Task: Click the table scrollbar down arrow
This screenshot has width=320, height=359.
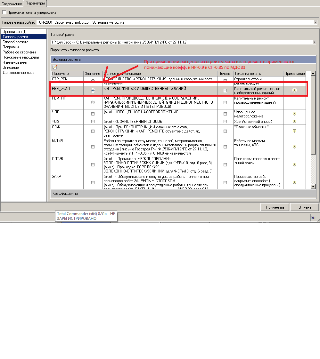Action: point(313,186)
